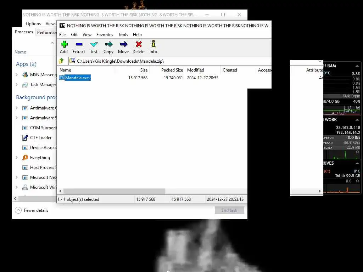This screenshot has height=272, width=363.
Task: Open the Help menu
Action: tap(137, 34)
